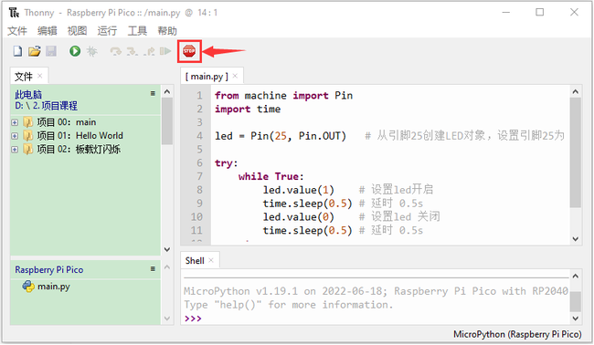Open the 编辑 menu
594x345 pixels.
pos(47,31)
